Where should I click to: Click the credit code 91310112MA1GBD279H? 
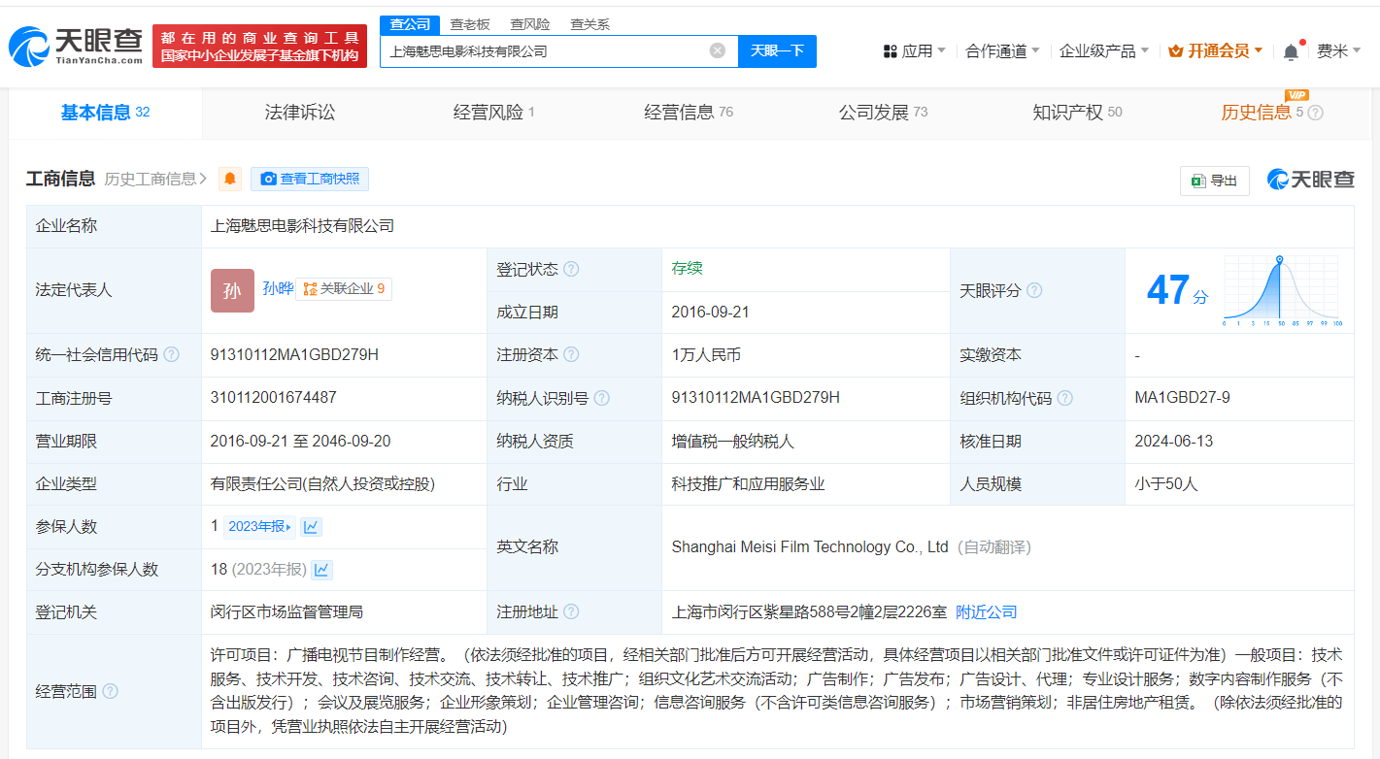[294, 355]
